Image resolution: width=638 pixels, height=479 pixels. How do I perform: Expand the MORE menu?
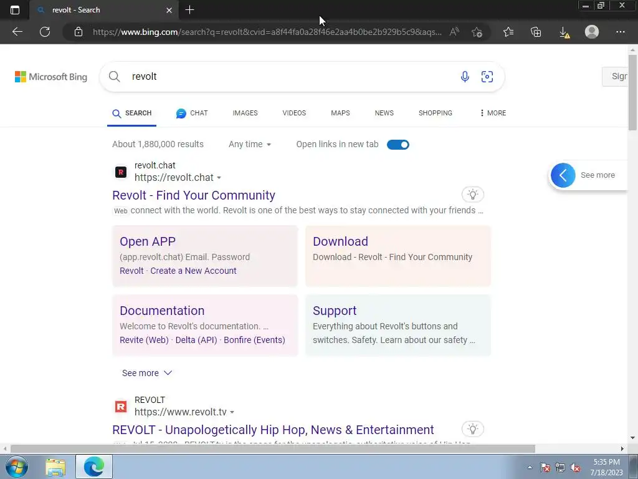[x=493, y=114]
